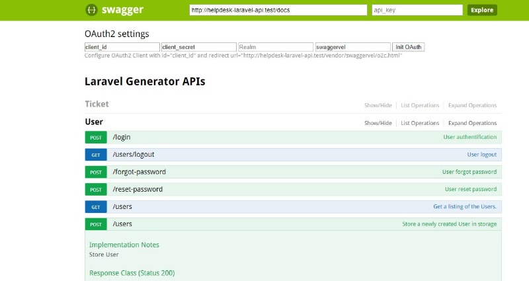The image size is (529, 281).
Task: Click the swagger brand name text
Action: click(122, 10)
